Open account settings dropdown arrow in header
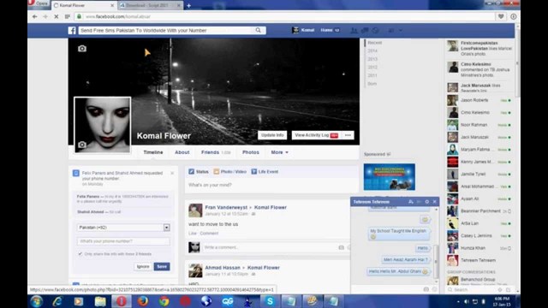Viewport: 548px width, 308px height. coord(401,31)
